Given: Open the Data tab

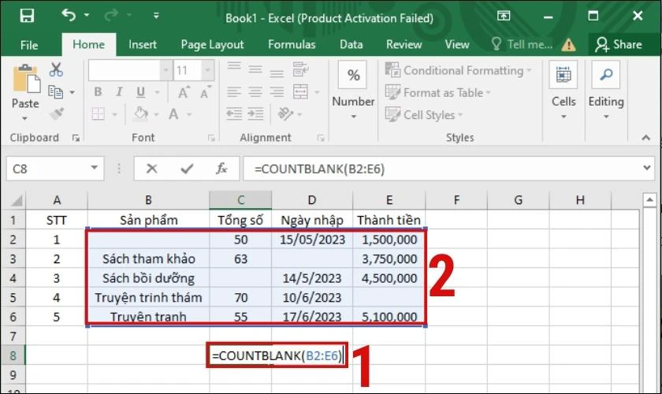Looking at the screenshot, I should (351, 45).
